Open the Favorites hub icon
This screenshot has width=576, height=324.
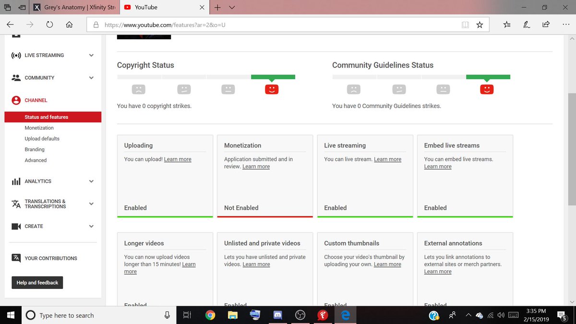[x=507, y=24]
